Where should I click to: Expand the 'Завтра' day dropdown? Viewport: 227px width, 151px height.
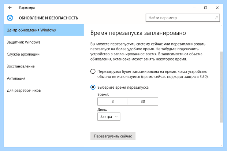tap(109, 117)
